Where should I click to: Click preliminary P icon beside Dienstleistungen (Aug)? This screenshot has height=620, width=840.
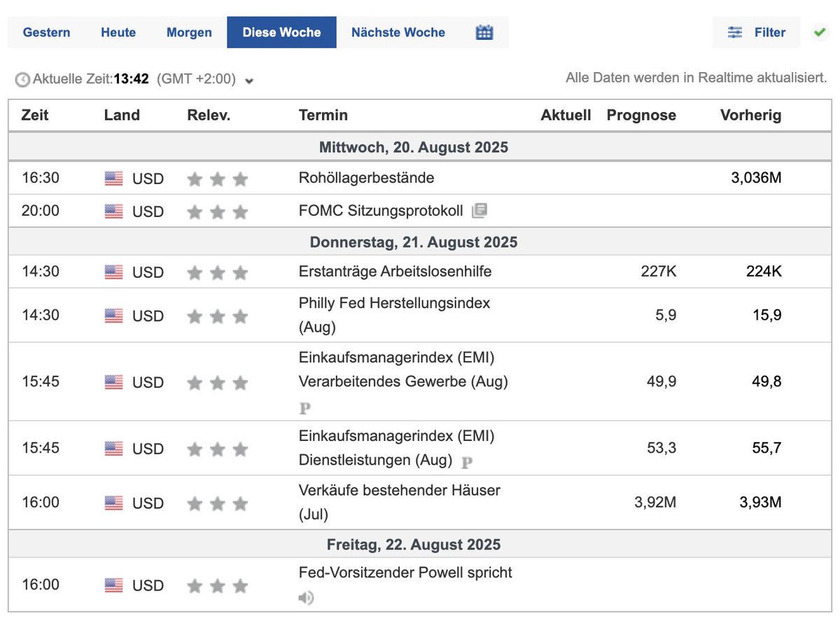(467, 461)
